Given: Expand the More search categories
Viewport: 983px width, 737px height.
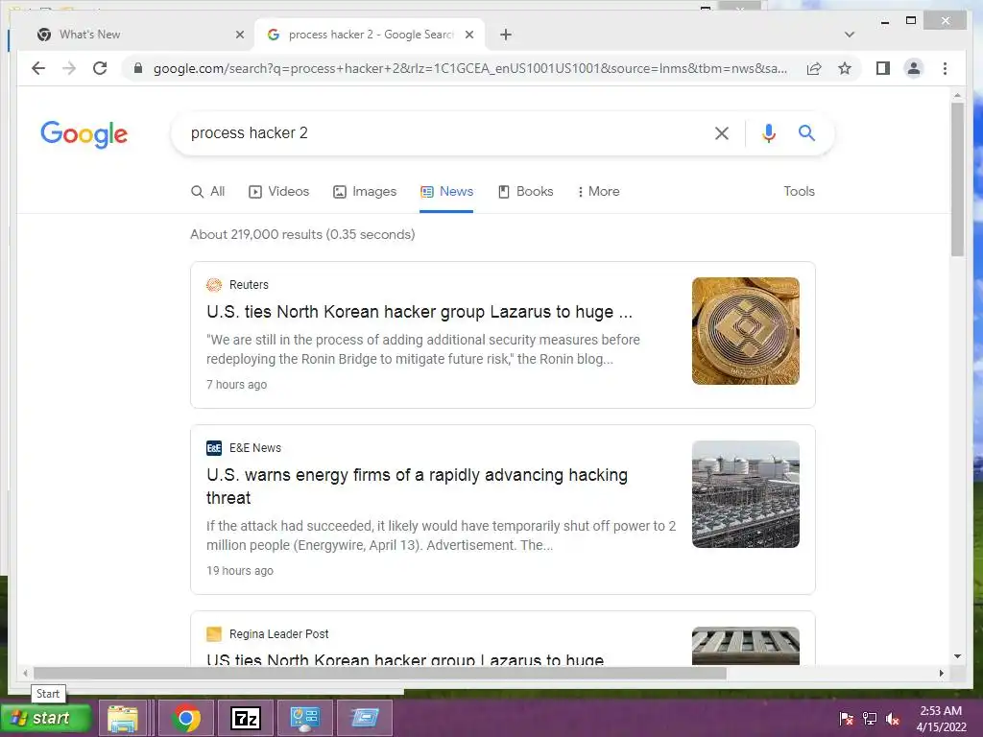Looking at the screenshot, I should tap(599, 191).
